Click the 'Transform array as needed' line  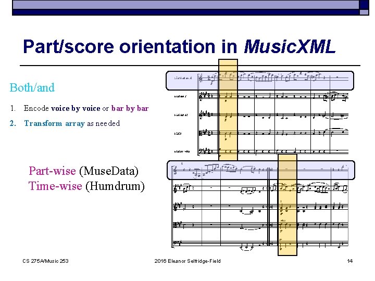72,123
